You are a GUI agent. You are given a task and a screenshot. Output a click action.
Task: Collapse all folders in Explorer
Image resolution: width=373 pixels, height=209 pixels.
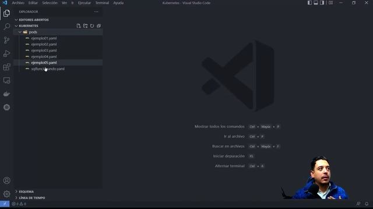pyautogui.click(x=98, y=26)
